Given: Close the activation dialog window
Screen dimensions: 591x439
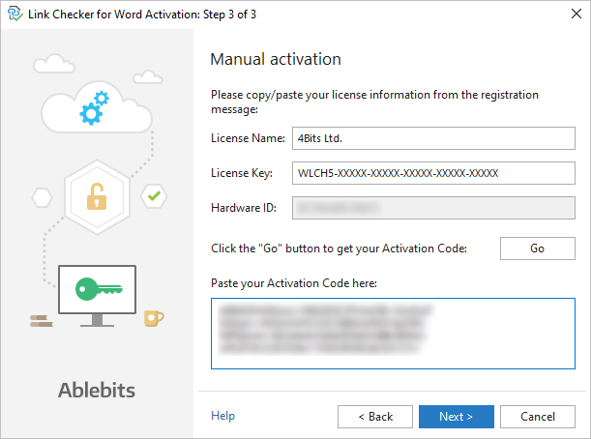Looking at the screenshot, I should click(x=576, y=14).
